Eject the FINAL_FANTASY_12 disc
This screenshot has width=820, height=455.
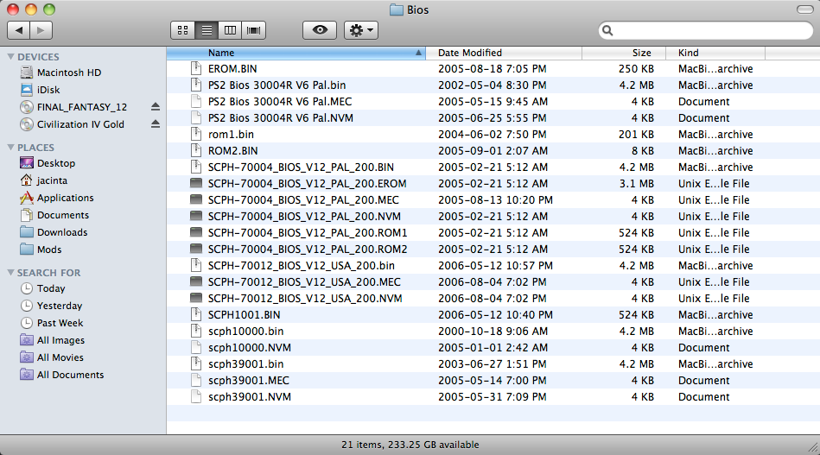pos(156,107)
